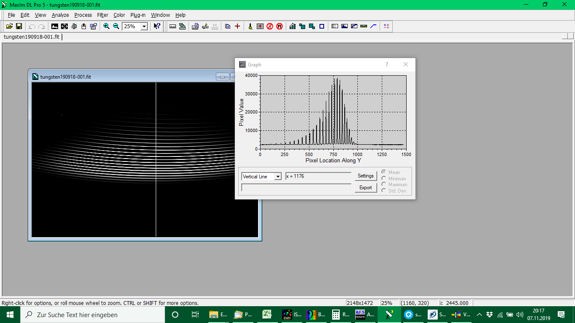Open the Pixel Math plus-minus icon

386,26
